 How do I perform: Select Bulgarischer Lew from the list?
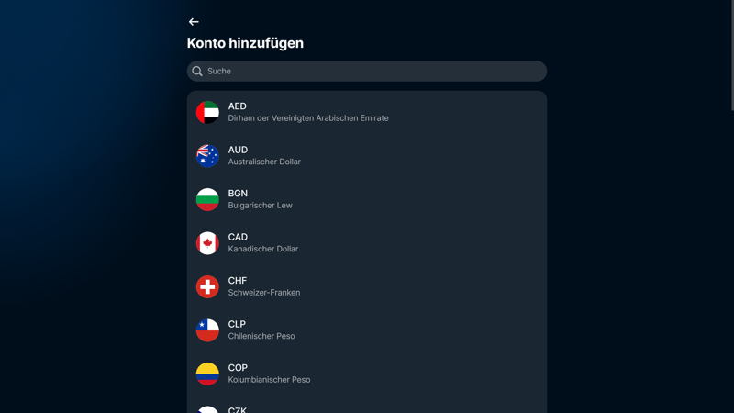[260, 206]
